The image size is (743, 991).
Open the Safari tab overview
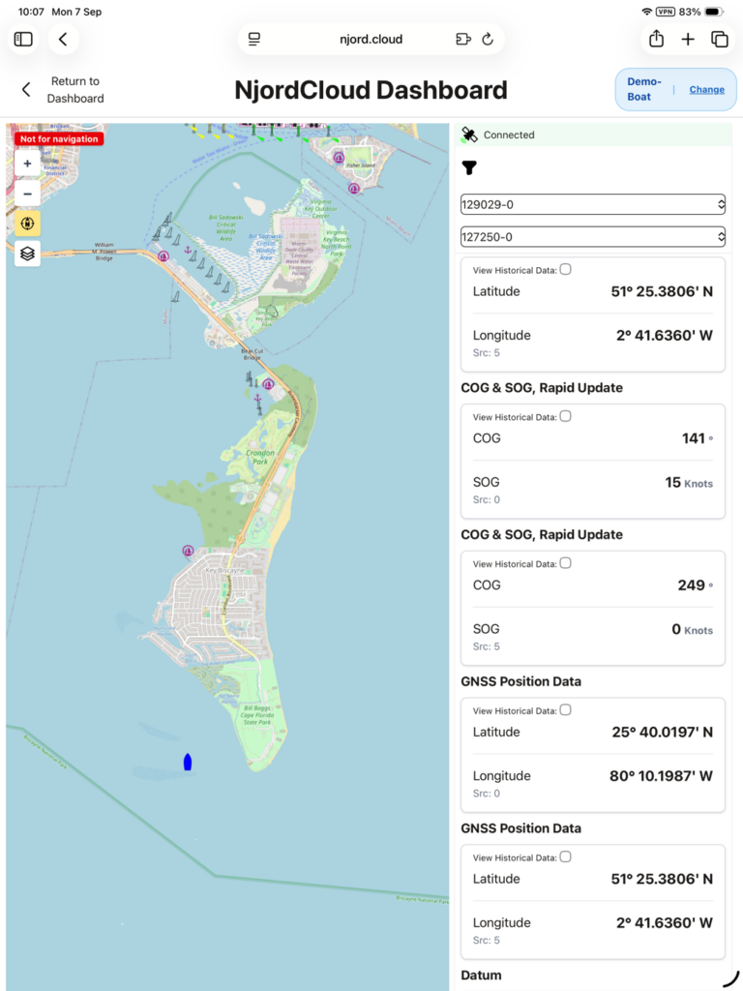pyautogui.click(x=720, y=39)
